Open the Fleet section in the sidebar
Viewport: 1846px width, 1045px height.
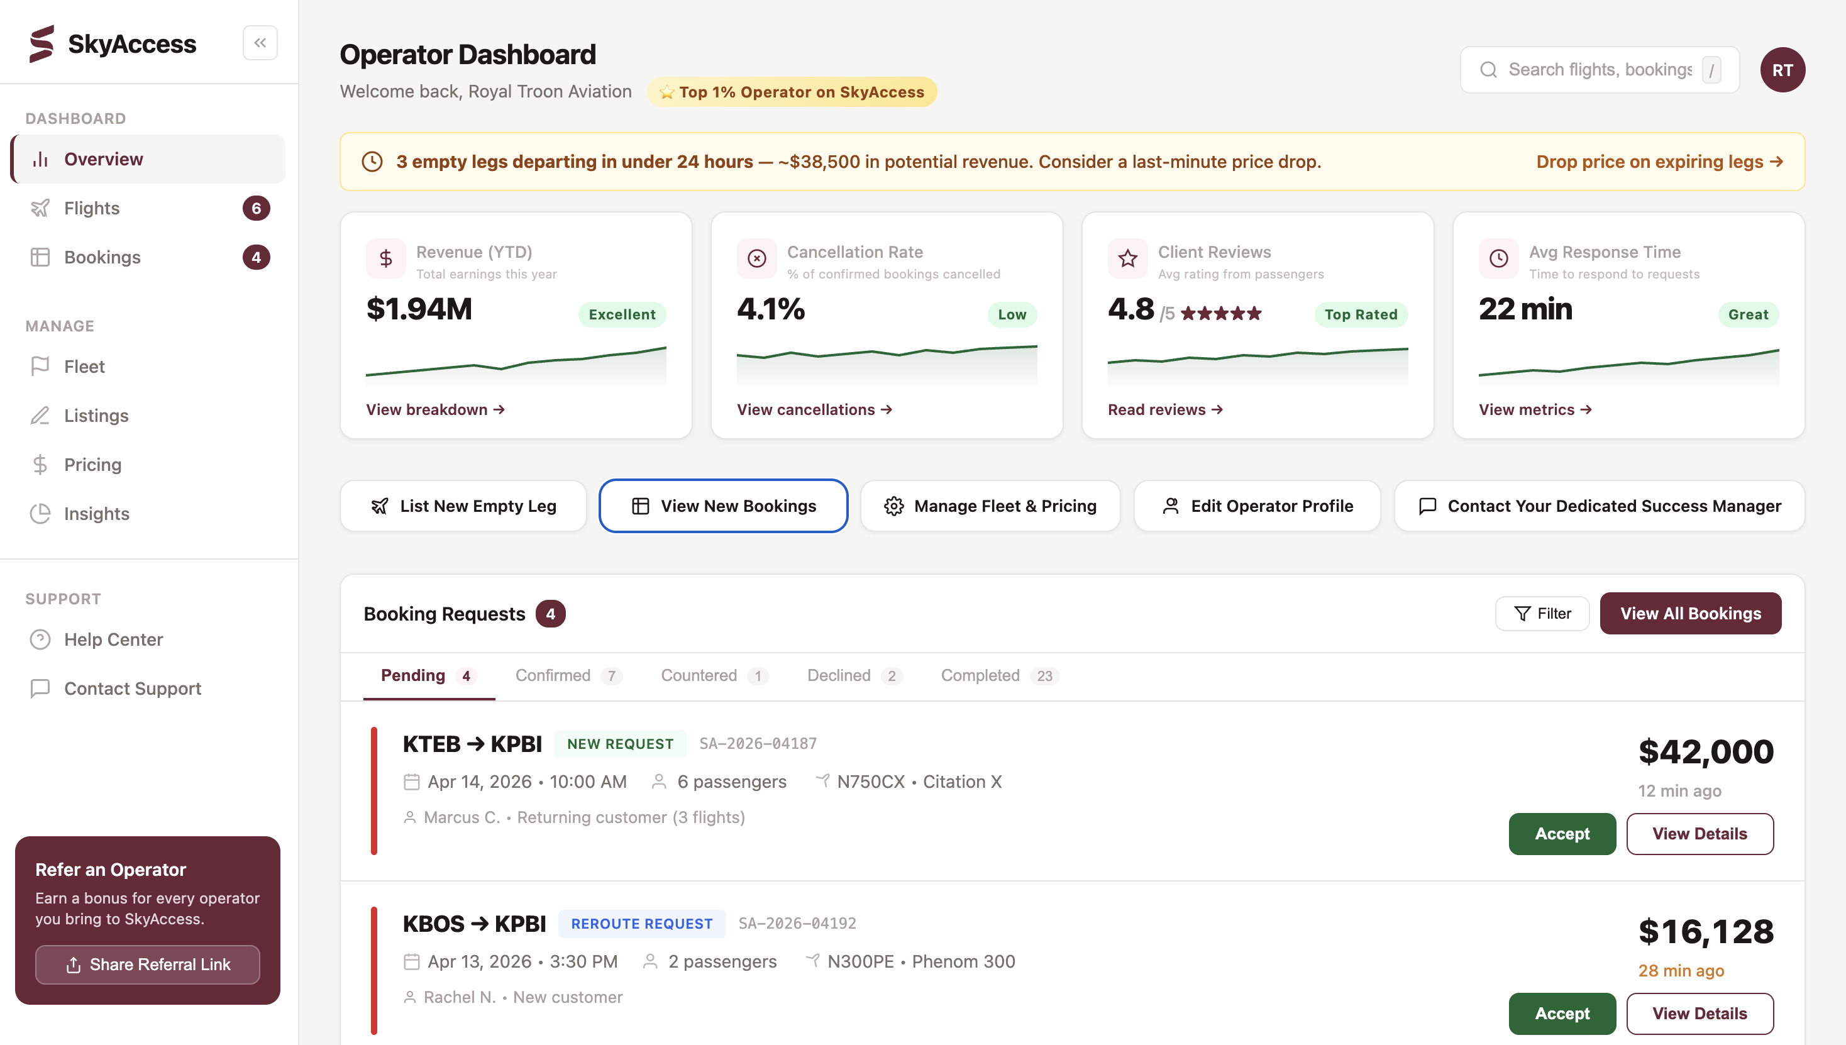(84, 367)
